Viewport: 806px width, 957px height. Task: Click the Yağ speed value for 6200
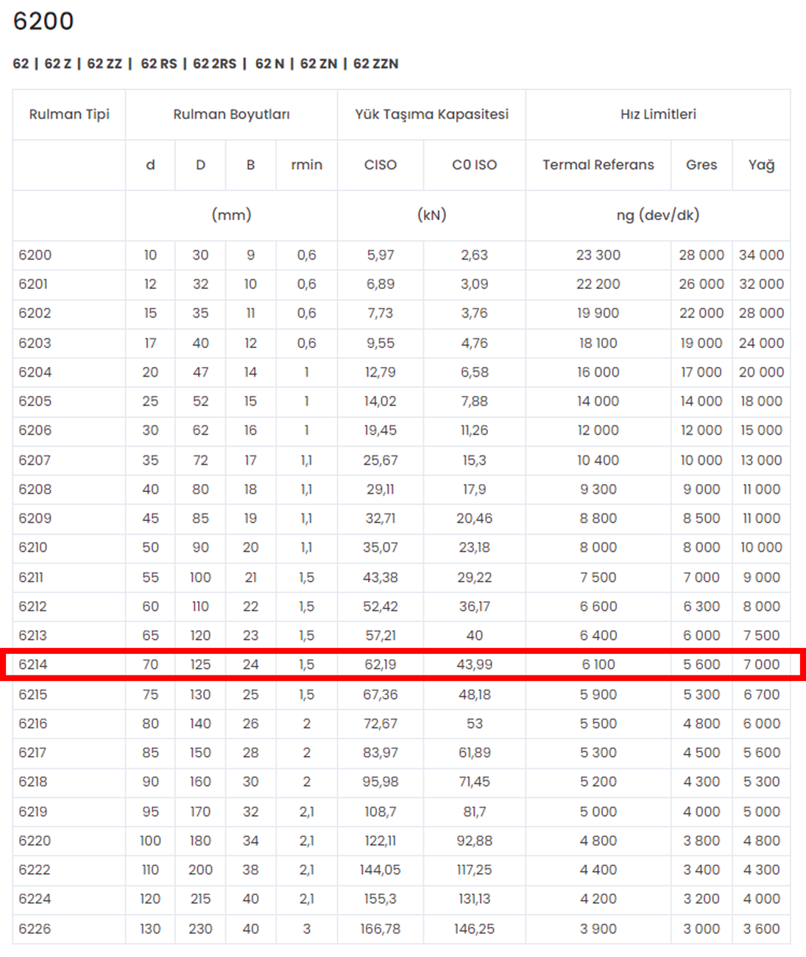click(x=761, y=255)
